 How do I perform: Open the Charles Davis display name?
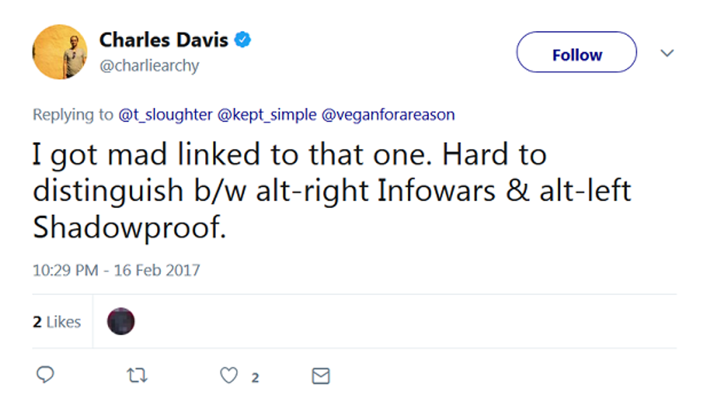pos(164,40)
